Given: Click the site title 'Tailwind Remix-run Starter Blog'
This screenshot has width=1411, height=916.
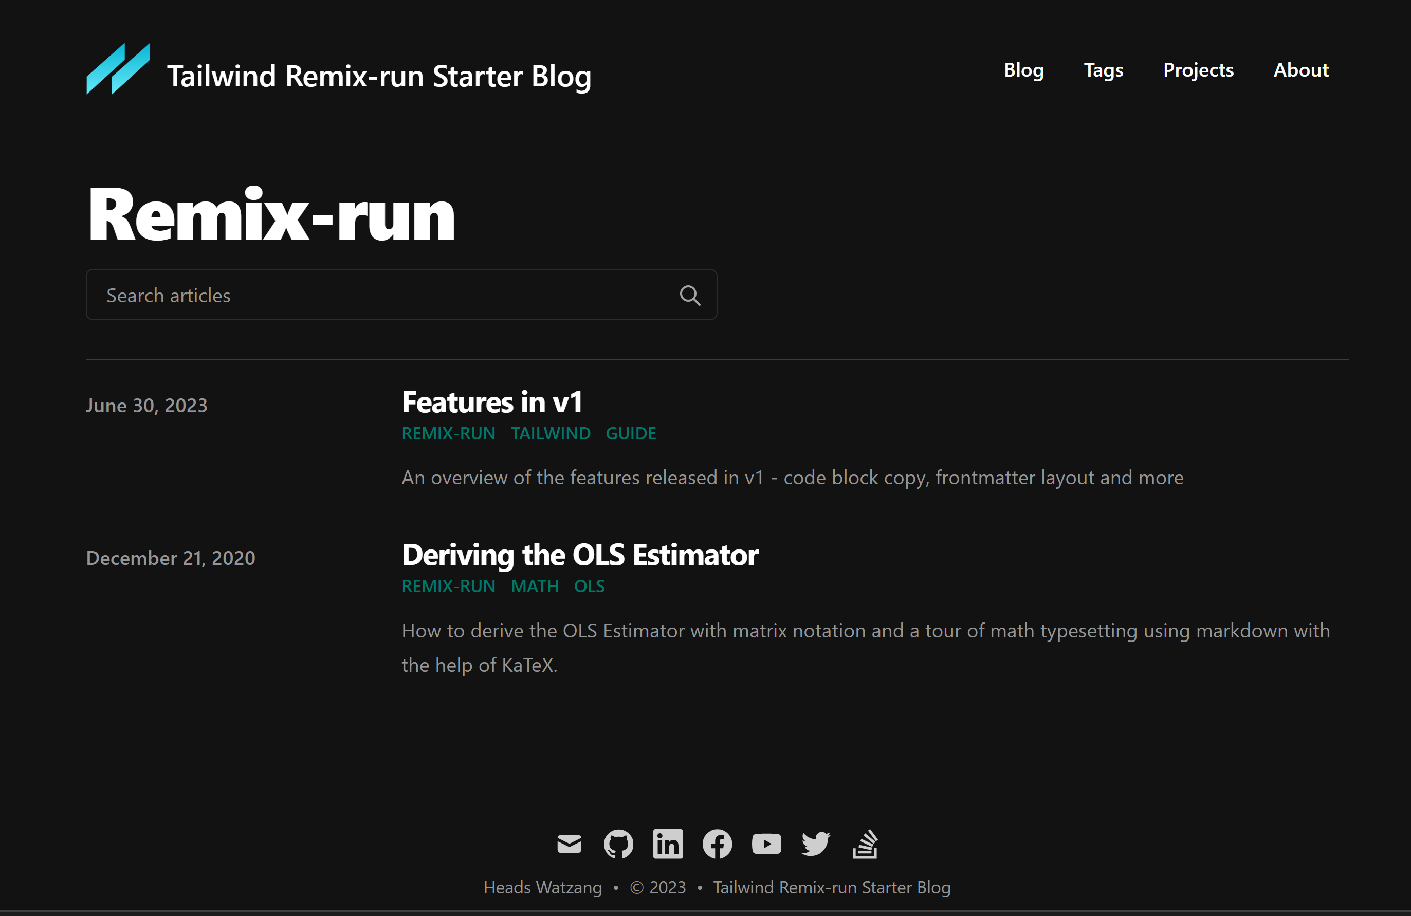Looking at the screenshot, I should [379, 77].
